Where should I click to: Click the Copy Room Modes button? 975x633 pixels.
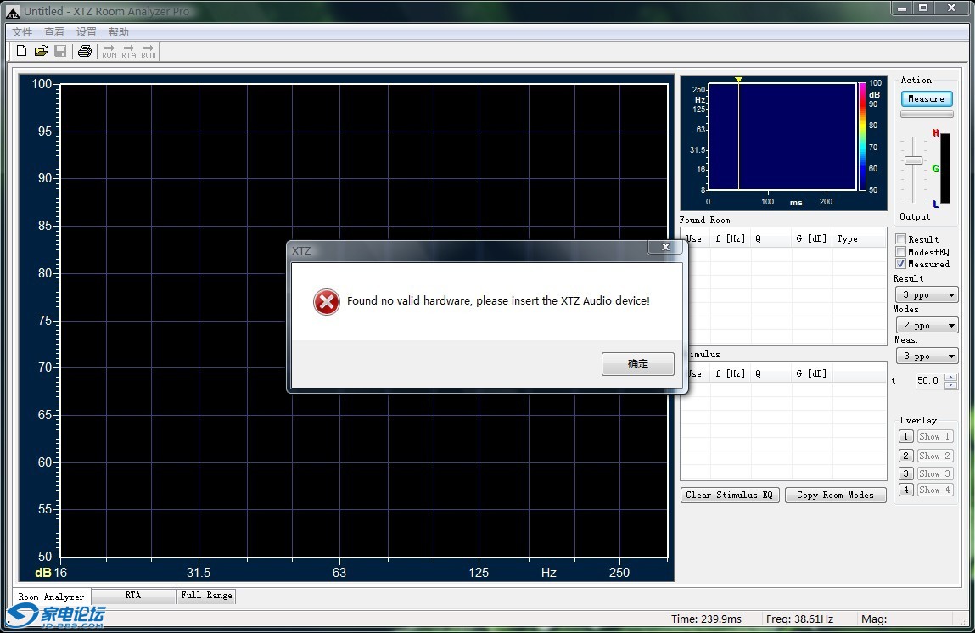[x=835, y=495]
